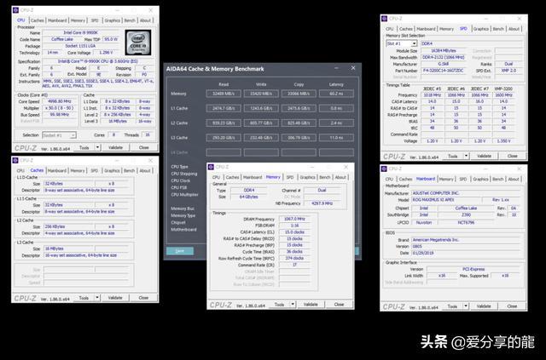
Task: Click the L1 Cache Write result field
Action: 261,108
